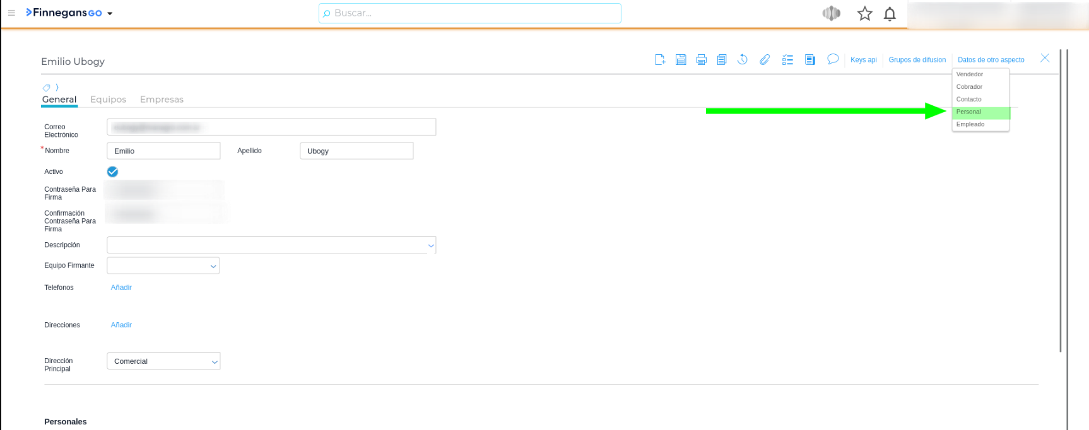Select Cobrador from the menu

click(x=980, y=87)
